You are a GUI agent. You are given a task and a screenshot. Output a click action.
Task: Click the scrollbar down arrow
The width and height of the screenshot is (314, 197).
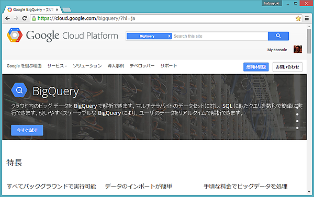tap(309, 192)
